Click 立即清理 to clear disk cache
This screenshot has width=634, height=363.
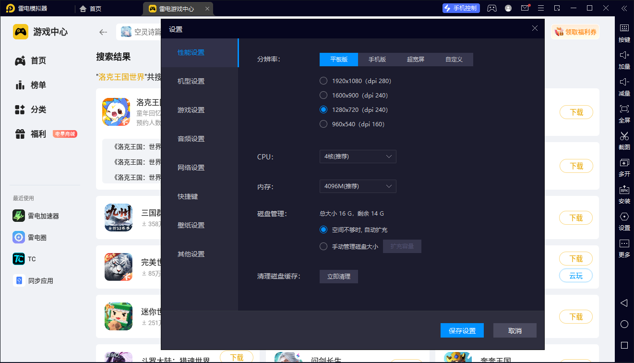click(x=339, y=277)
